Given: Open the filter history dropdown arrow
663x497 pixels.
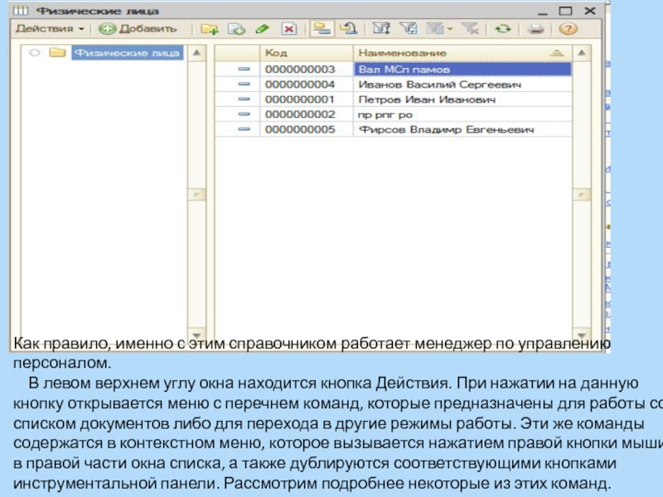Looking at the screenshot, I should coord(448,29).
